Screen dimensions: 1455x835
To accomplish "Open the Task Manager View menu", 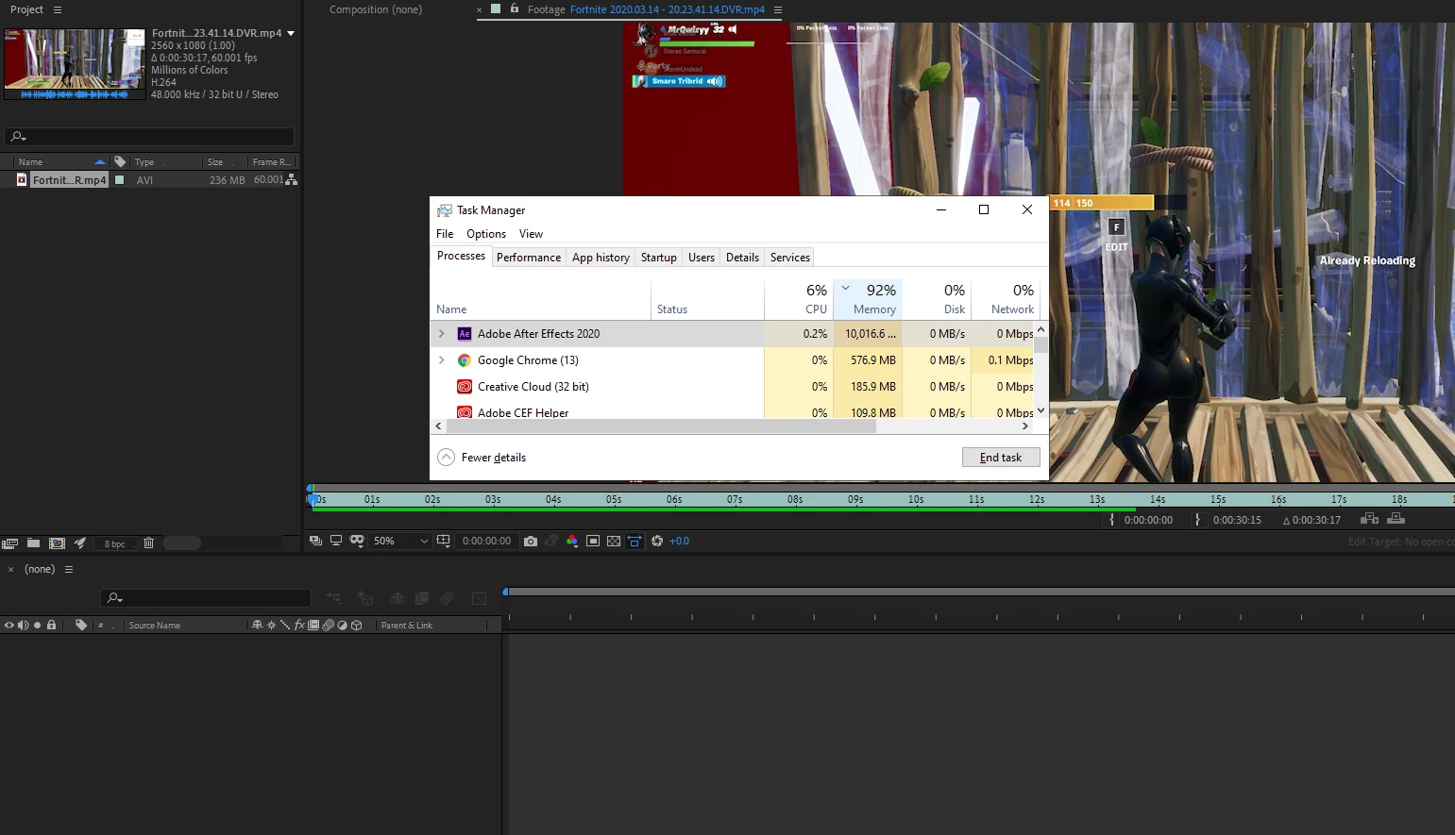I will 531,234.
